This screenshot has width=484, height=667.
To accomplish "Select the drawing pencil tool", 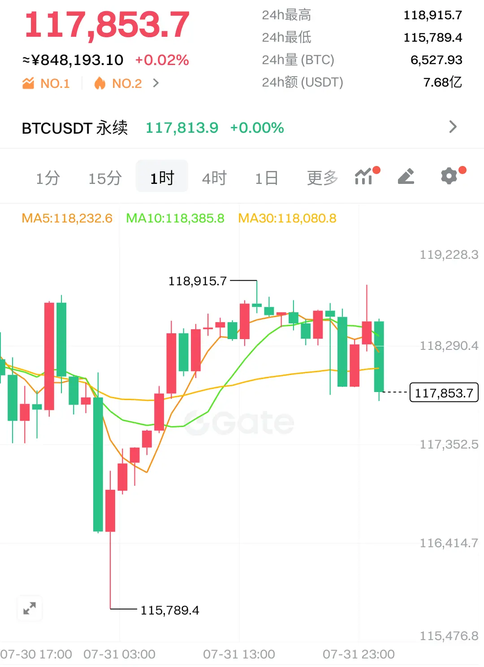I will click(x=406, y=177).
